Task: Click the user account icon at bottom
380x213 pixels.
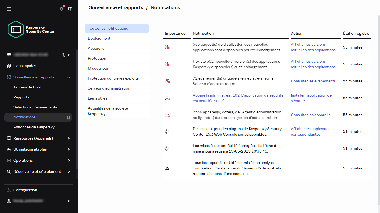Action: click(x=9, y=201)
